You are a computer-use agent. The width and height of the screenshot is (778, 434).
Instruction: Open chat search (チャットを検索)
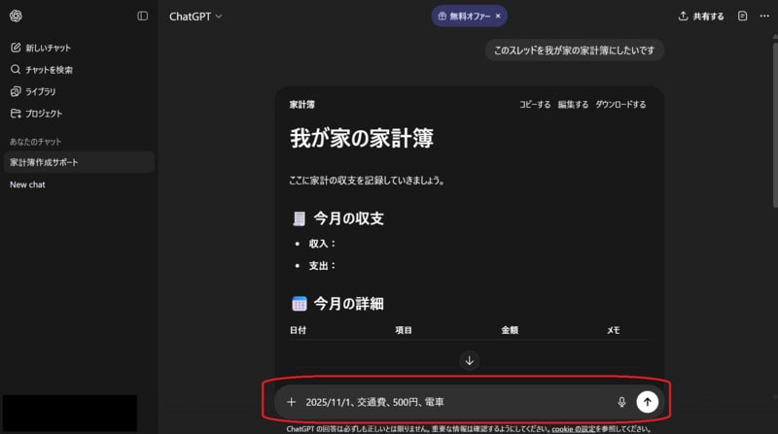pyautogui.click(x=41, y=70)
